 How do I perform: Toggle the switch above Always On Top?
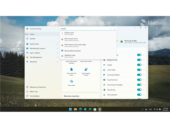point(139,55)
